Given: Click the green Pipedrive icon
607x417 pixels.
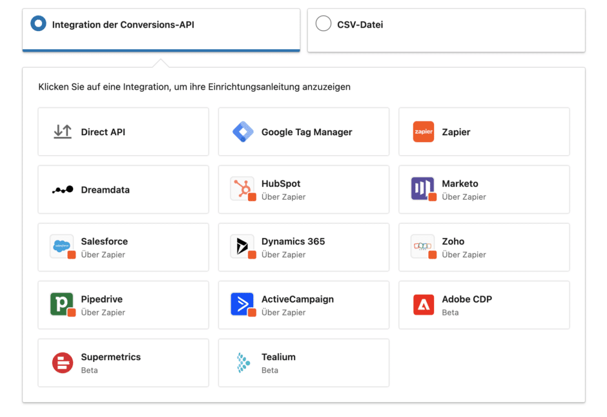Looking at the screenshot, I should tap(63, 305).
